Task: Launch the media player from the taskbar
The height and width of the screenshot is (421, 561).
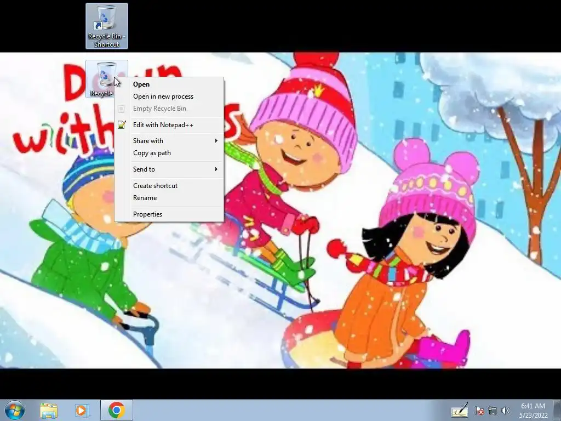Action: [82, 411]
